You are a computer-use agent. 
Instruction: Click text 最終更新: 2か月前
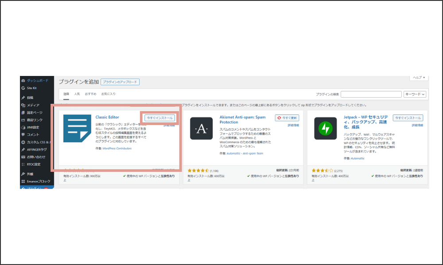[x=288, y=170]
